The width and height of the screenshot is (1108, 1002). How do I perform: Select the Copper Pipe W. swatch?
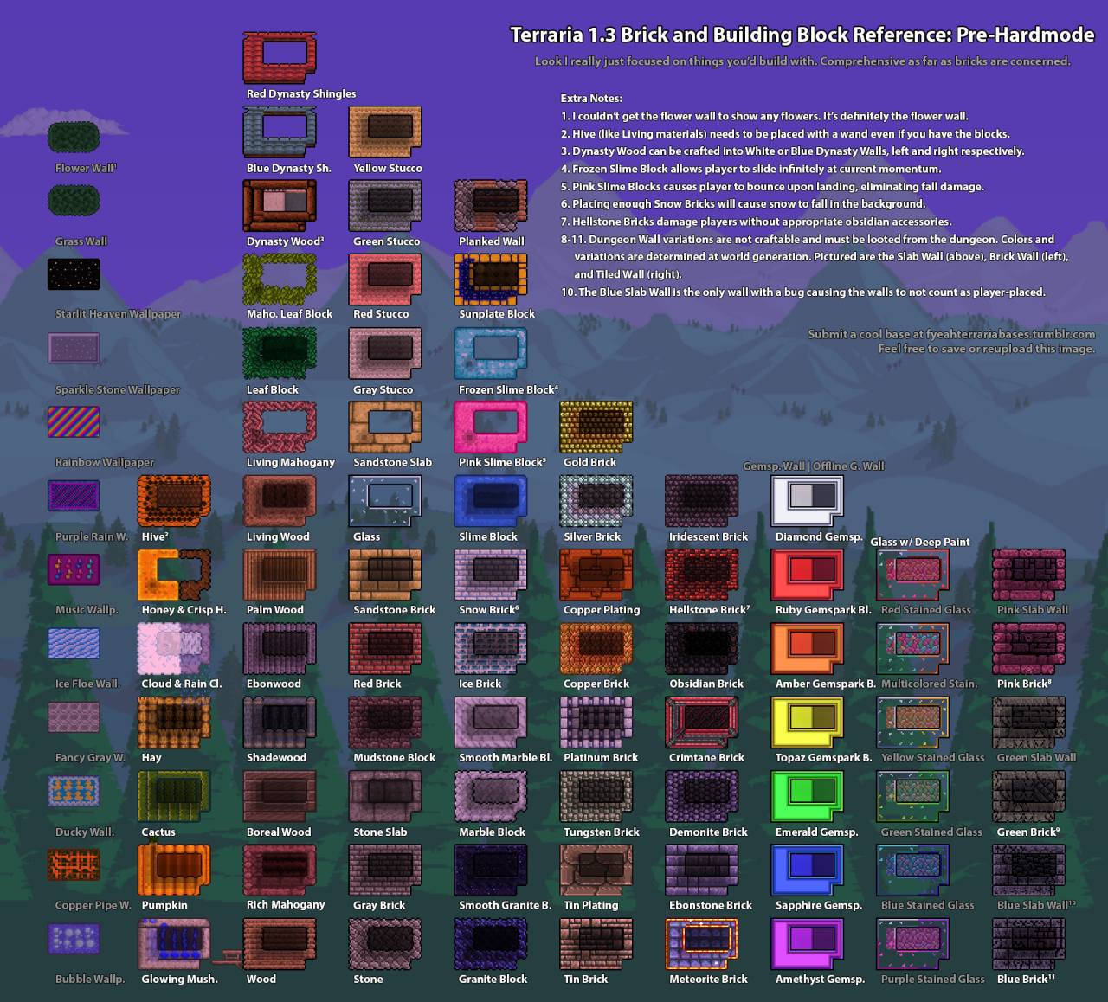(x=74, y=864)
